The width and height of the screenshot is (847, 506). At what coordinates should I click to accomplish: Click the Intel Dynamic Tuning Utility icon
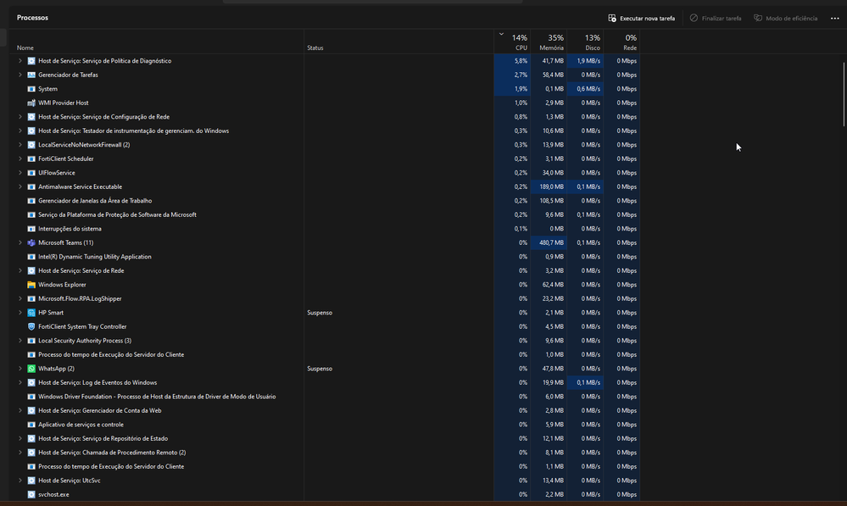[x=31, y=257]
